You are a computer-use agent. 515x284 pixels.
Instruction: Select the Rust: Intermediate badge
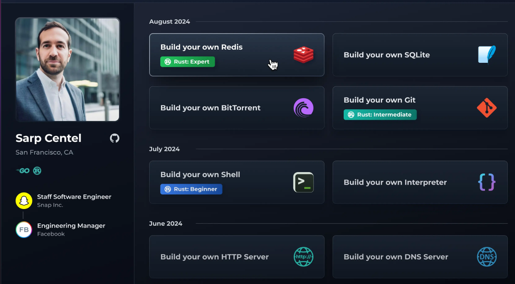380,115
